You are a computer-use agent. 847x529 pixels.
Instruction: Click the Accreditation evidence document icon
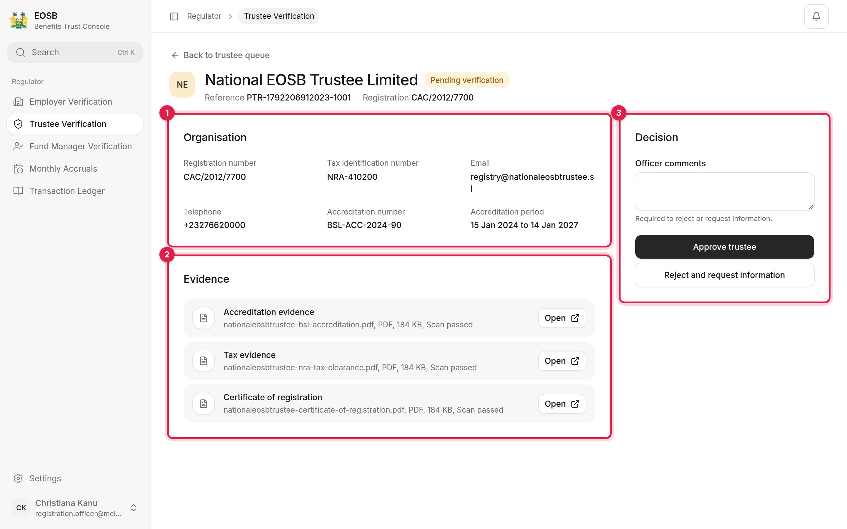pyautogui.click(x=203, y=318)
